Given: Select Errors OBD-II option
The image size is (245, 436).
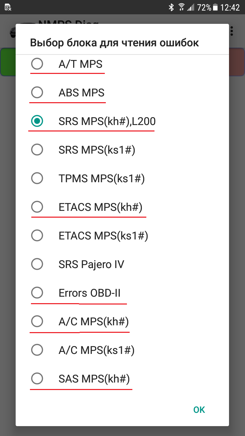Looking at the screenshot, I should (x=37, y=293).
